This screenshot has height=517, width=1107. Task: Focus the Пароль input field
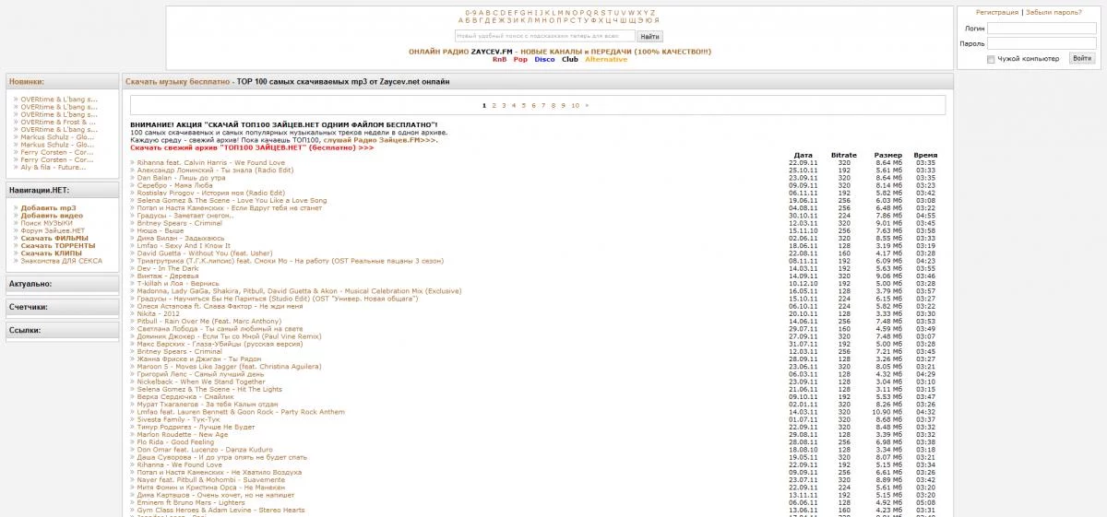pyautogui.click(x=1042, y=43)
